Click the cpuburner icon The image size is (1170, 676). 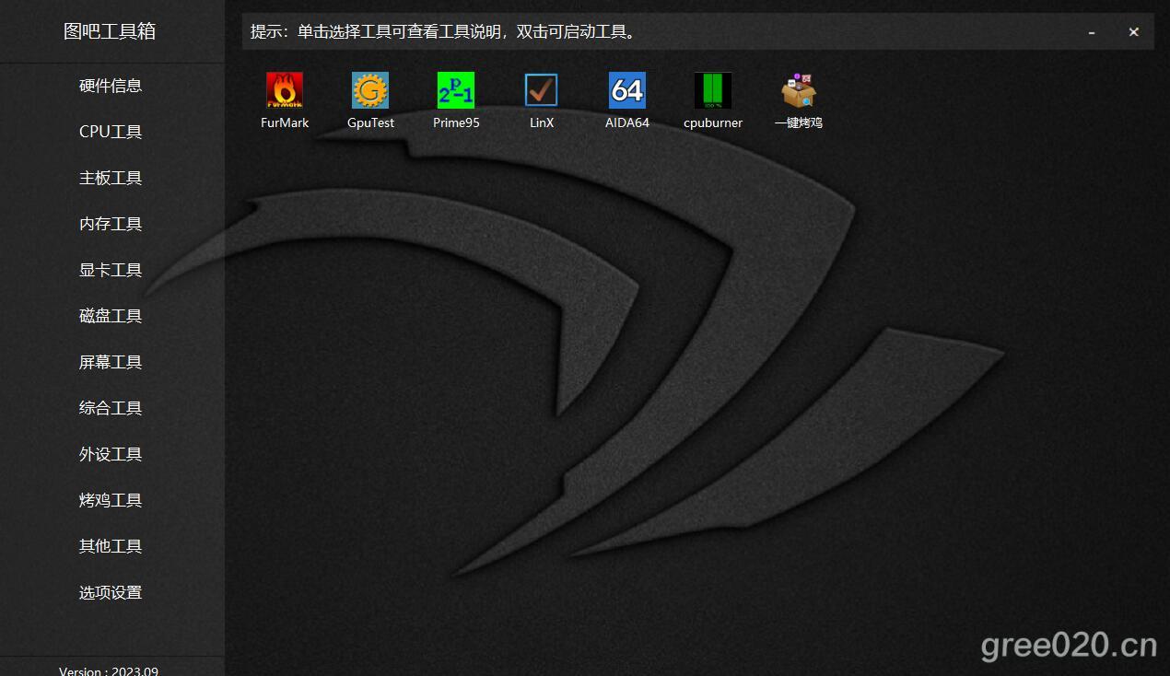(713, 90)
